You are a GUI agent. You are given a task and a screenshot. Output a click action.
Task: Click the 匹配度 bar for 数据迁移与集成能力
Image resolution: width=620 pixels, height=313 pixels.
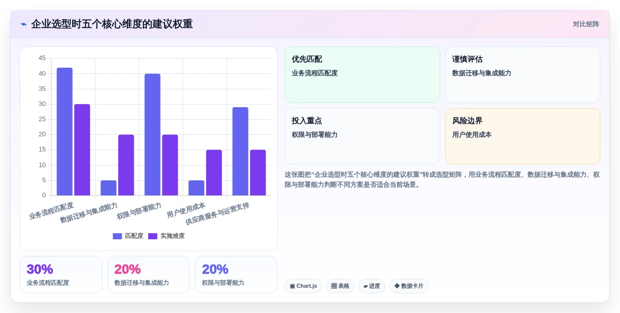click(x=109, y=188)
